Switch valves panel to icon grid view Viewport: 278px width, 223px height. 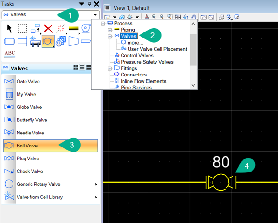[76, 67]
